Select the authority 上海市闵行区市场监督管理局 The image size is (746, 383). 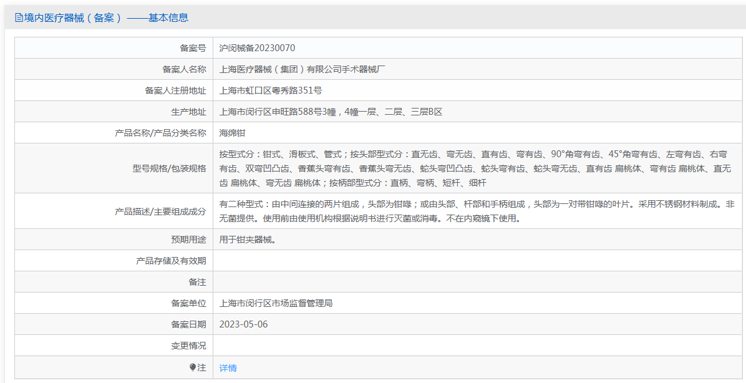(x=276, y=304)
